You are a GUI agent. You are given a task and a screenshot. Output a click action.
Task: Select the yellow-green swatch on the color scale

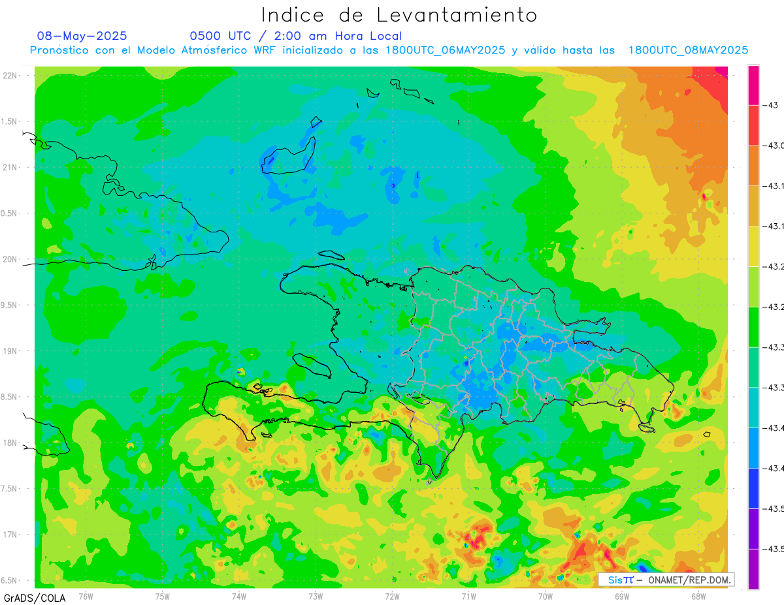coord(753,287)
